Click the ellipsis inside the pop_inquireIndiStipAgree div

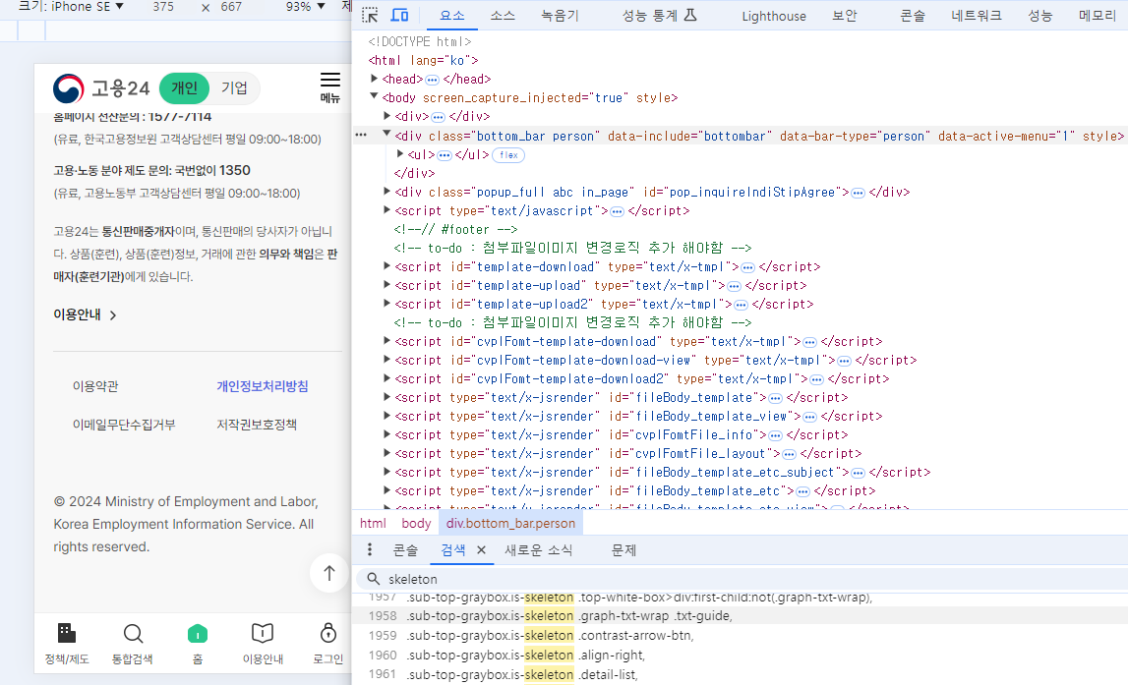click(858, 193)
